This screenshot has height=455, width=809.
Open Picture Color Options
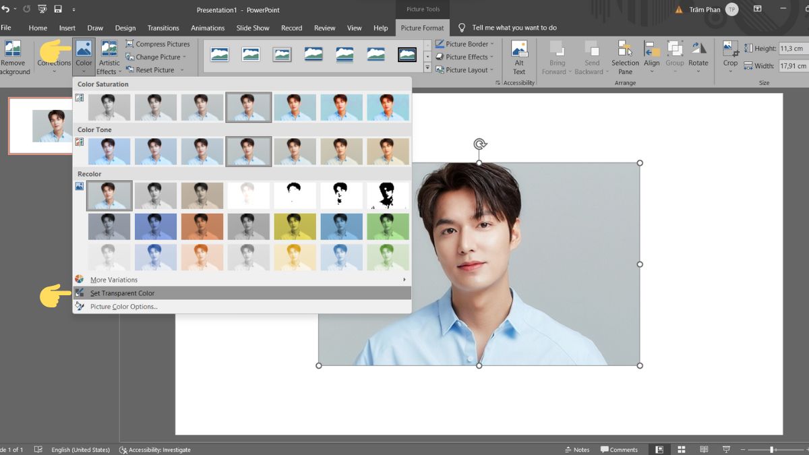[242, 307]
